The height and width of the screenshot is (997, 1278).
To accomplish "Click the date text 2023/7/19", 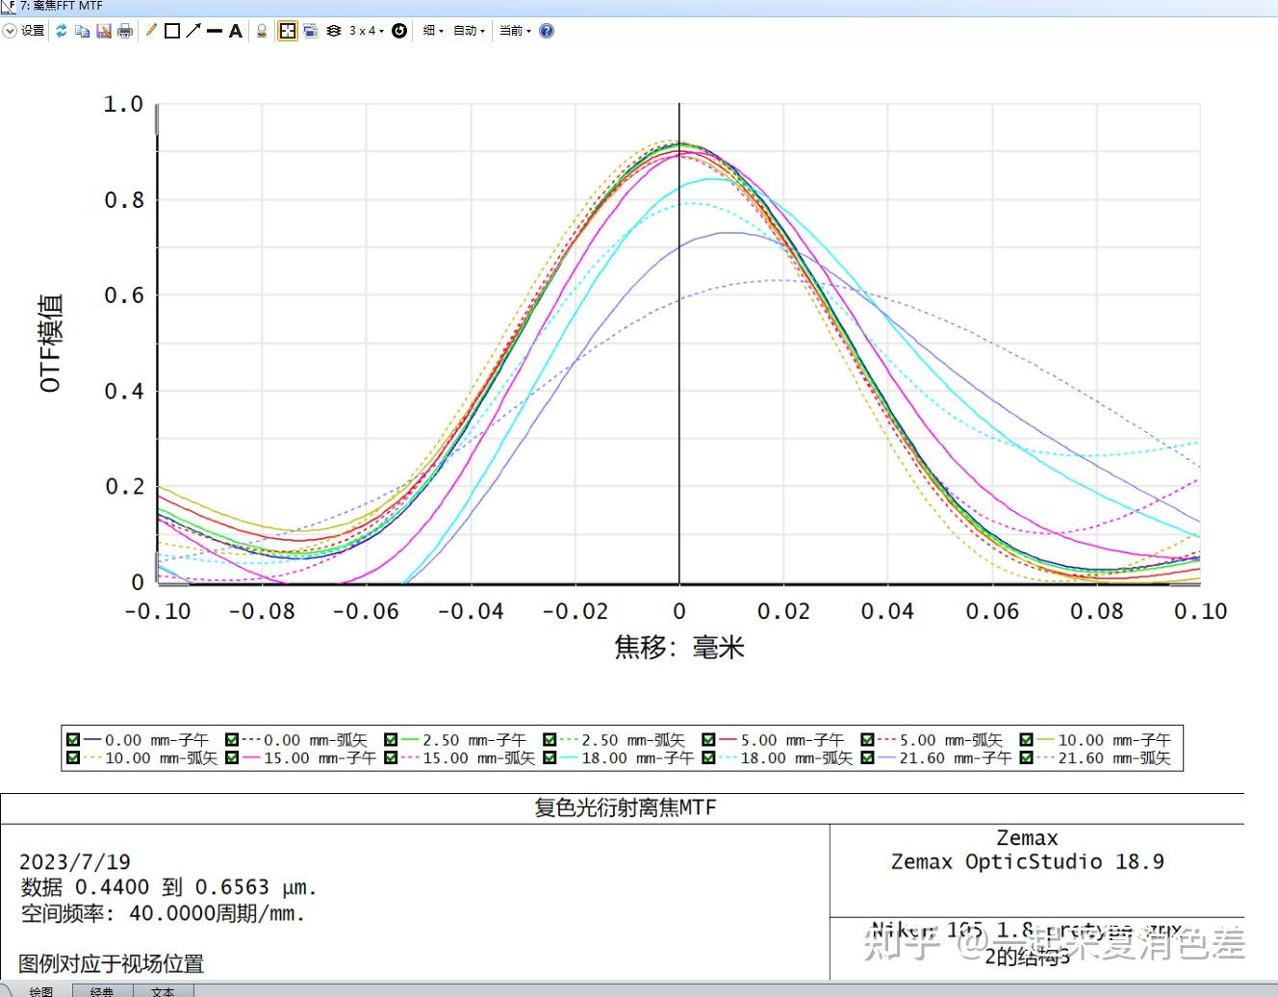I will click(75, 861).
